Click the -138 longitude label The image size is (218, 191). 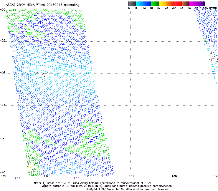173,176
